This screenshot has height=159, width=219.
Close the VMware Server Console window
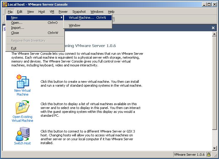tap(215, 4)
